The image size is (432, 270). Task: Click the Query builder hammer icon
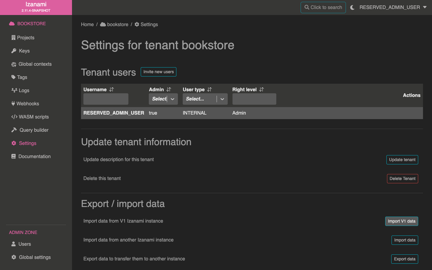pyautogui.click(x=14, y=130)
